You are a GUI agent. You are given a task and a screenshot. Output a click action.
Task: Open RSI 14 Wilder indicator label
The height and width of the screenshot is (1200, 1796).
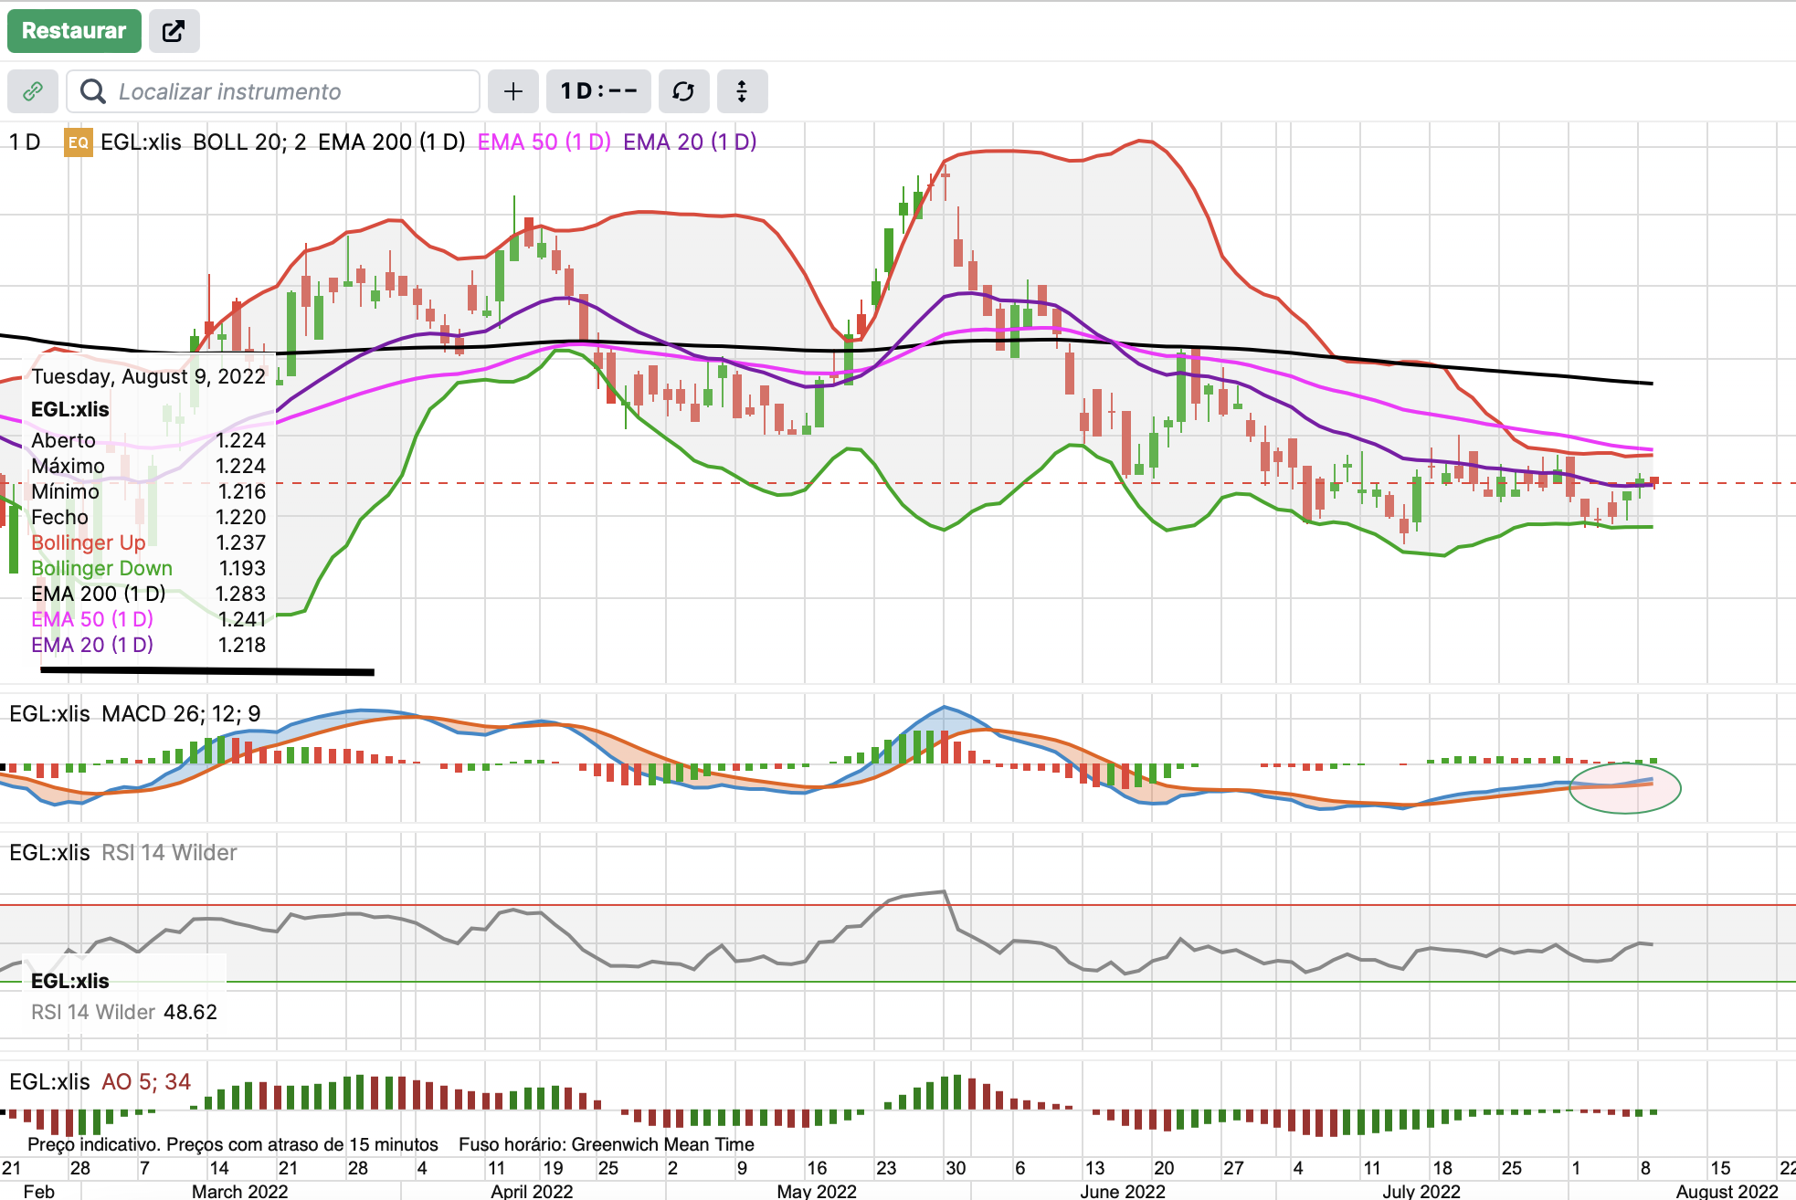[x=169, y=852]
